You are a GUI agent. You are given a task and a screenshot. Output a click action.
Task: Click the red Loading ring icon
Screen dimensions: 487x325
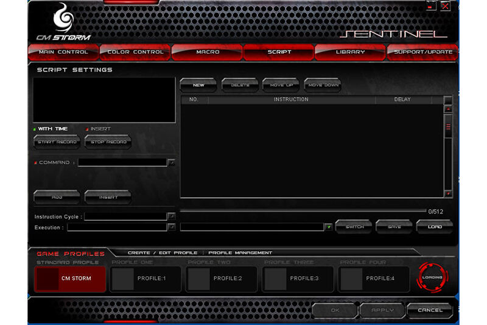[432, 277]
